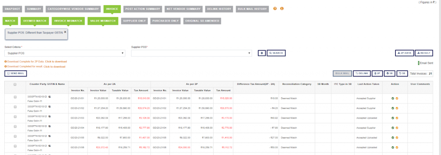This screenshot has width=441, height=155.
Task: Enable the Purchaser Only filter
Action: (x=166, y=21)
